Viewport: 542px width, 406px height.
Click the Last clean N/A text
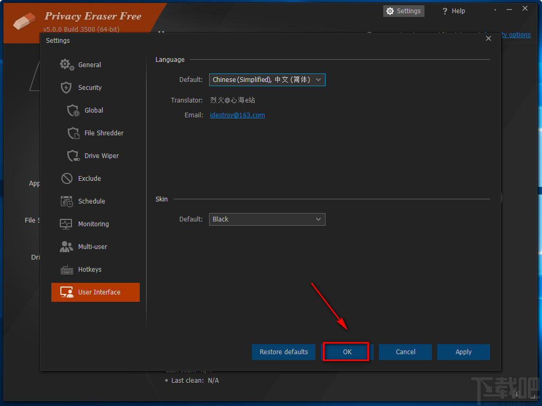(x=195, y=381)
